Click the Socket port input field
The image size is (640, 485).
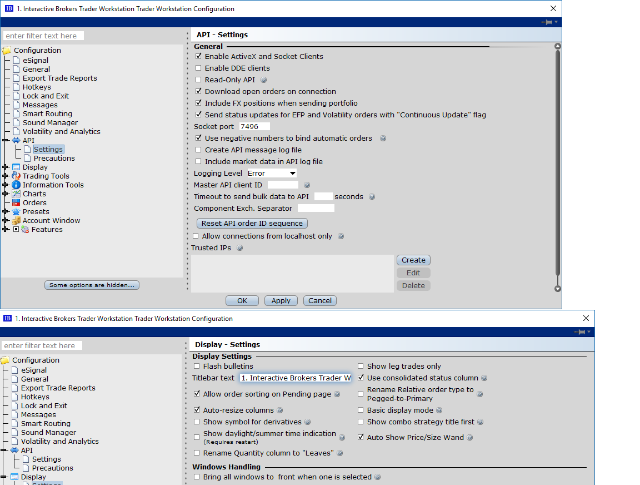tap(254, 127)
